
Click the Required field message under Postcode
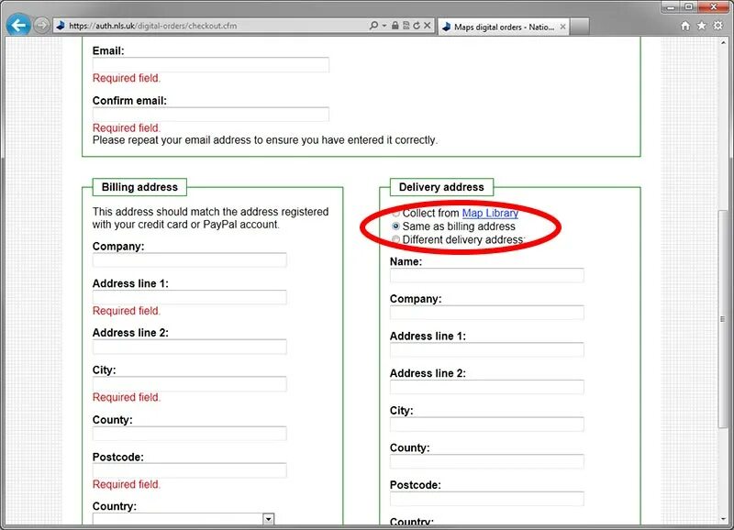tap(126, 484)
